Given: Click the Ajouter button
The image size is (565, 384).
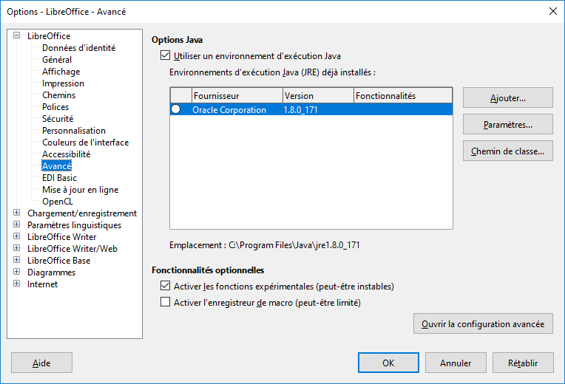Looking at the screenshot, I should (507, 97).
